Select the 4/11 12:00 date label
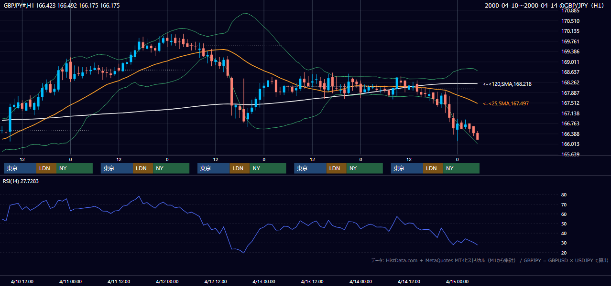This screenshot has width=611, height=286. pos(119,281)
